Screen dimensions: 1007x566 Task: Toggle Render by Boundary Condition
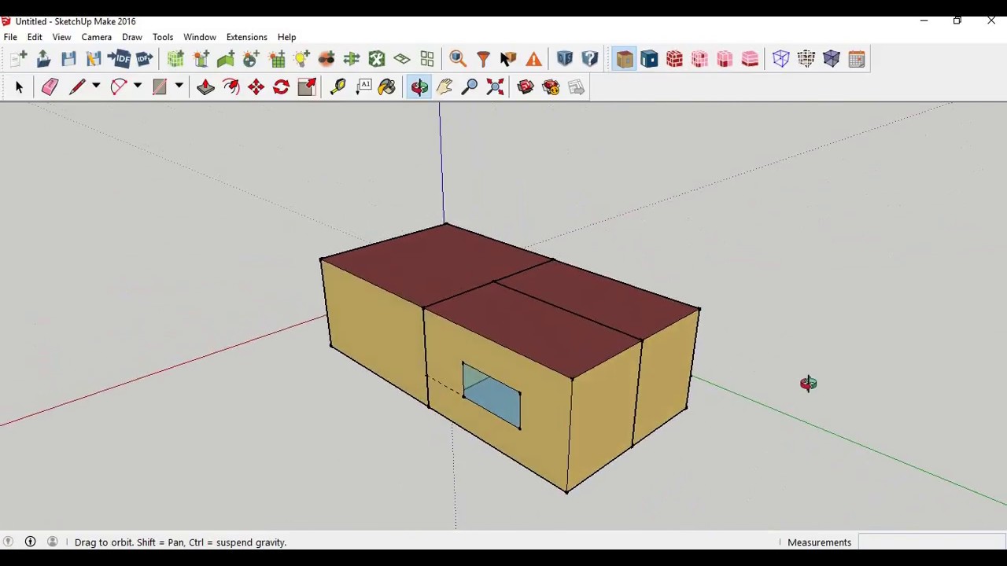tap(649, 59)
